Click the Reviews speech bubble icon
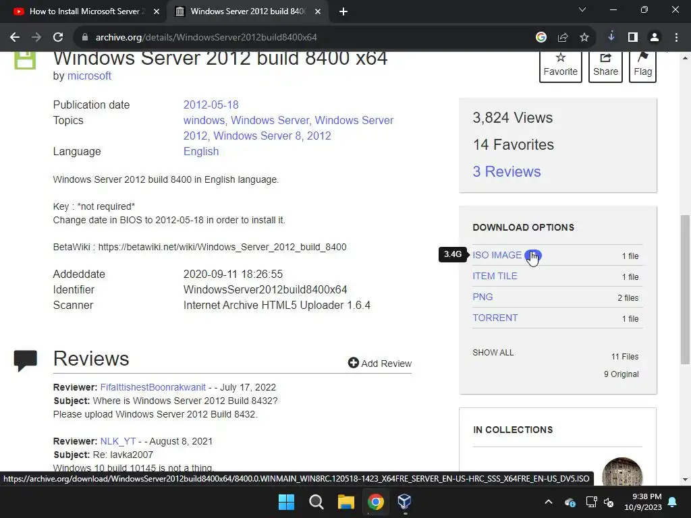 click(26, 360)
